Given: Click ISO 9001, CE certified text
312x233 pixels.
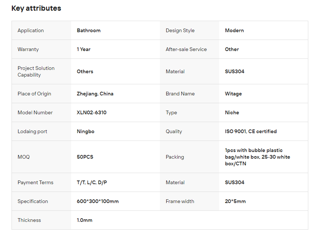Looking at the screenshot, I should click(x=251, y=131).
